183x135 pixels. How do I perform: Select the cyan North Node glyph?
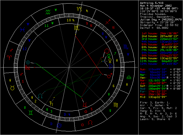[41, 96]
